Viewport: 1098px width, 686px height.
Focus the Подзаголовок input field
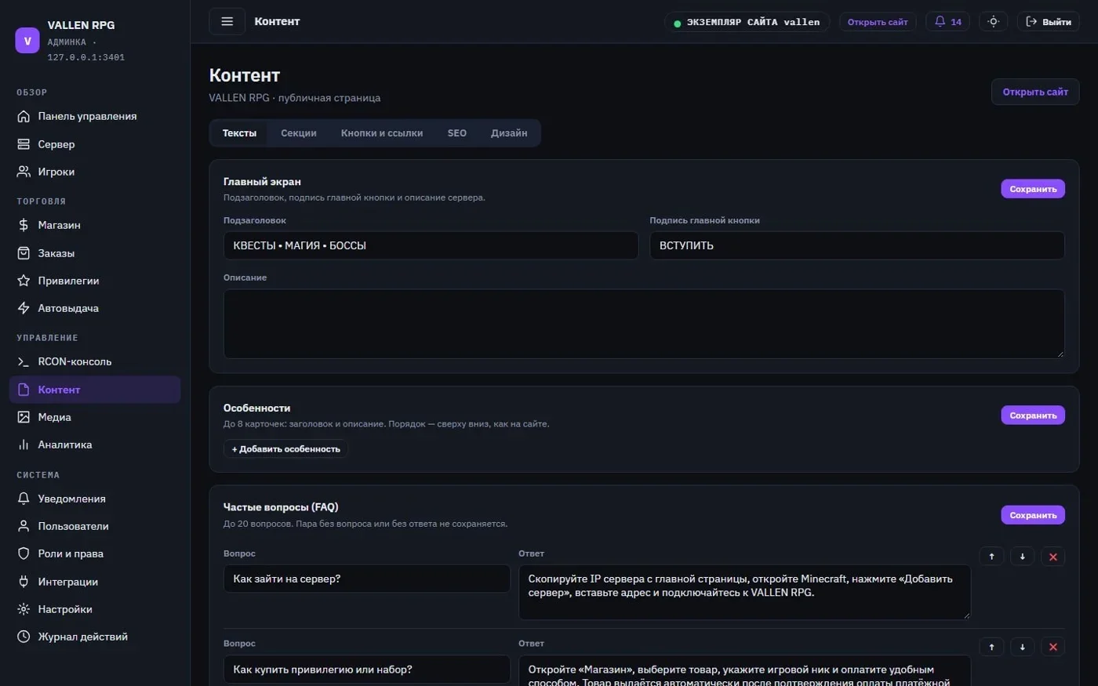(431, 245)
